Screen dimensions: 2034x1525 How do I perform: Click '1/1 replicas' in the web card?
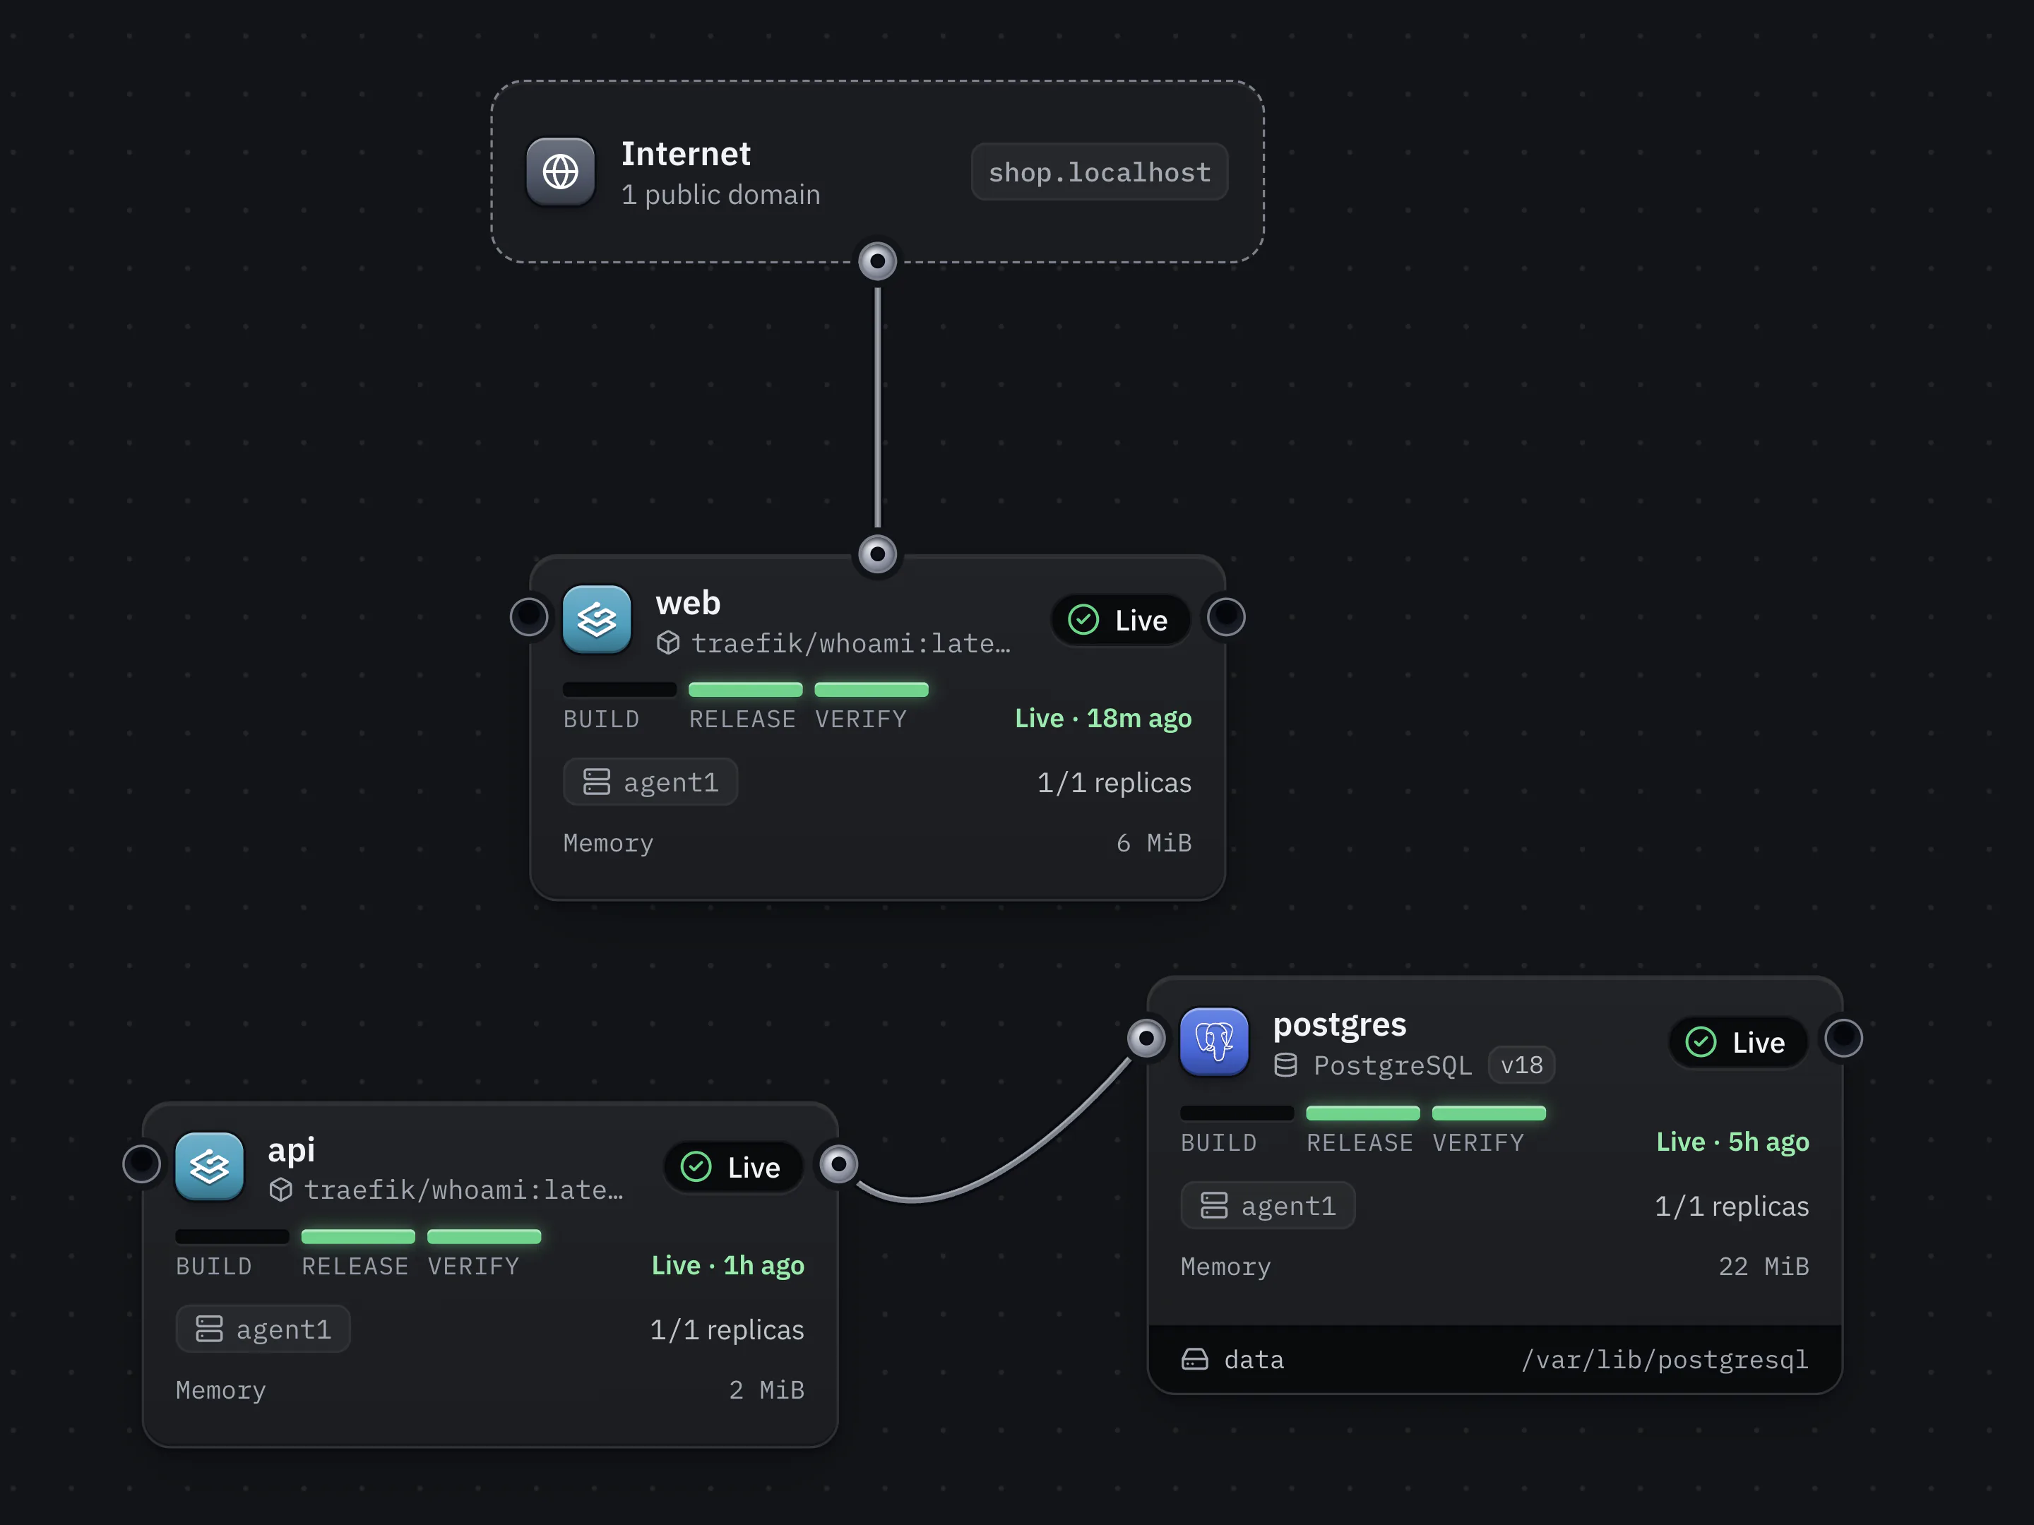pos(1114,782)
